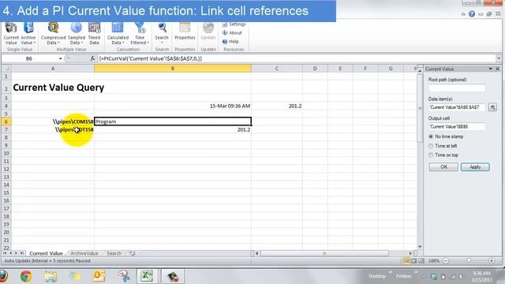Switch to Page Layout view button

(413, 261)
